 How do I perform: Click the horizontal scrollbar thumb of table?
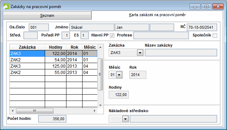pyautogui.click(x=35, y=111)
